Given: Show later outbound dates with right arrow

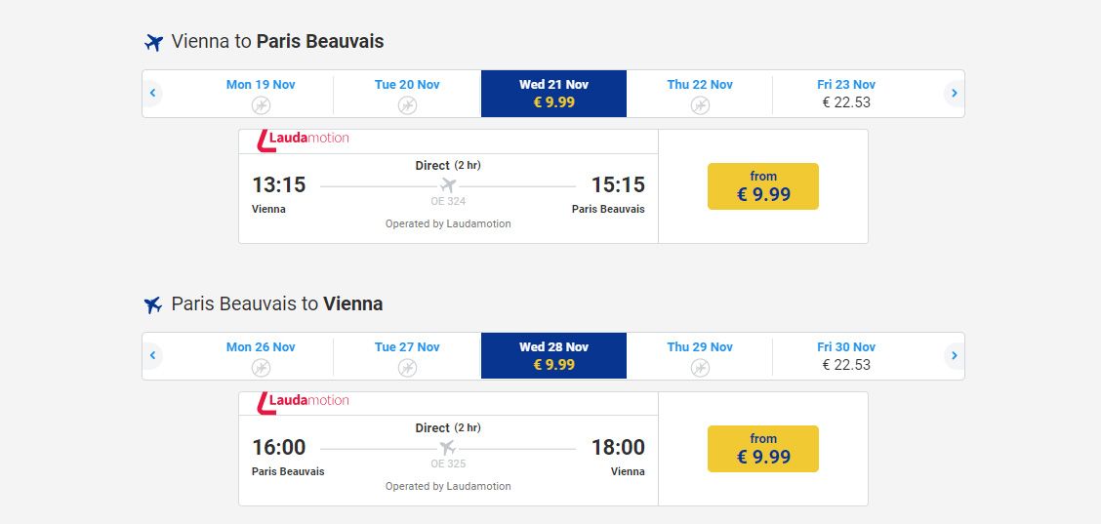Looking at the screenshot, I should coord(954,94).
